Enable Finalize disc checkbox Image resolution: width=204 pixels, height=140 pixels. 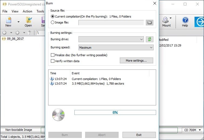tap(52, 55)
